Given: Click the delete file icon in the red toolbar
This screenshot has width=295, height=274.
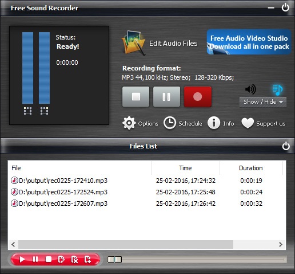Looking at the screenshot, I should pos(74,259).
